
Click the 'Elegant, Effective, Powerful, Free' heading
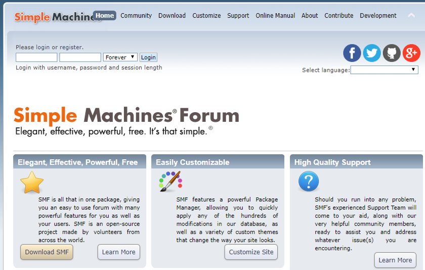pos(78,162)
